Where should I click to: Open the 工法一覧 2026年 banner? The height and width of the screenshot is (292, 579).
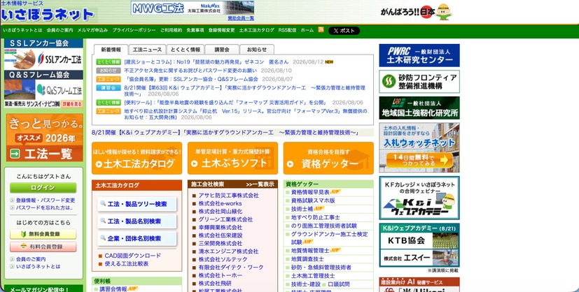pyautogui.click(x=45, y=138)
